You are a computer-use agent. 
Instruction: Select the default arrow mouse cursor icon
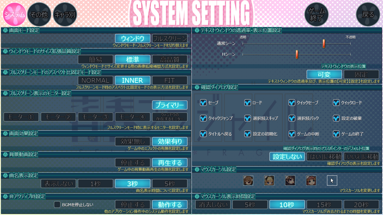332,180
